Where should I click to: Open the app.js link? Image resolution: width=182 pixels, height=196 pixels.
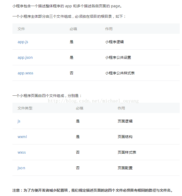[x=23, y=42]
